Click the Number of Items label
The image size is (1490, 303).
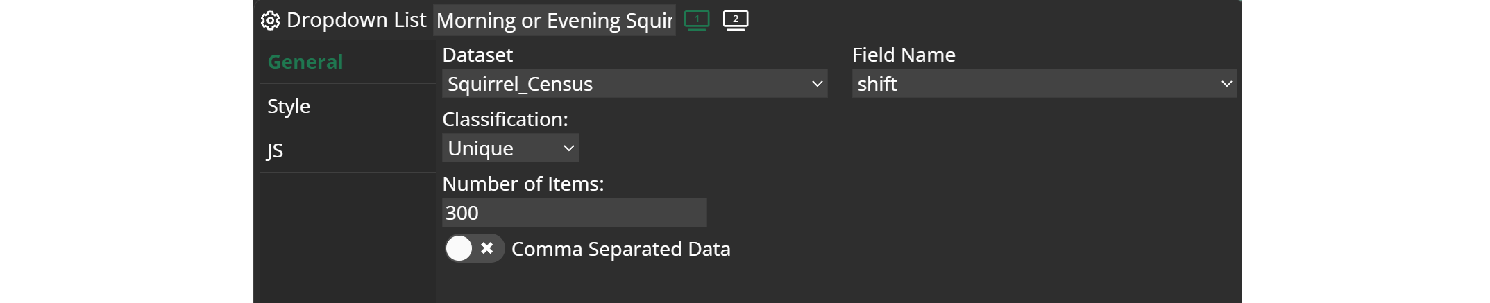(523, 184)
